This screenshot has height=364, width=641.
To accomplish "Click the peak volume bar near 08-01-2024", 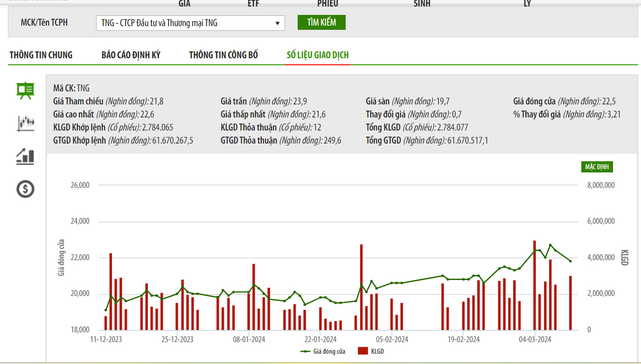I will pos(254,296).
